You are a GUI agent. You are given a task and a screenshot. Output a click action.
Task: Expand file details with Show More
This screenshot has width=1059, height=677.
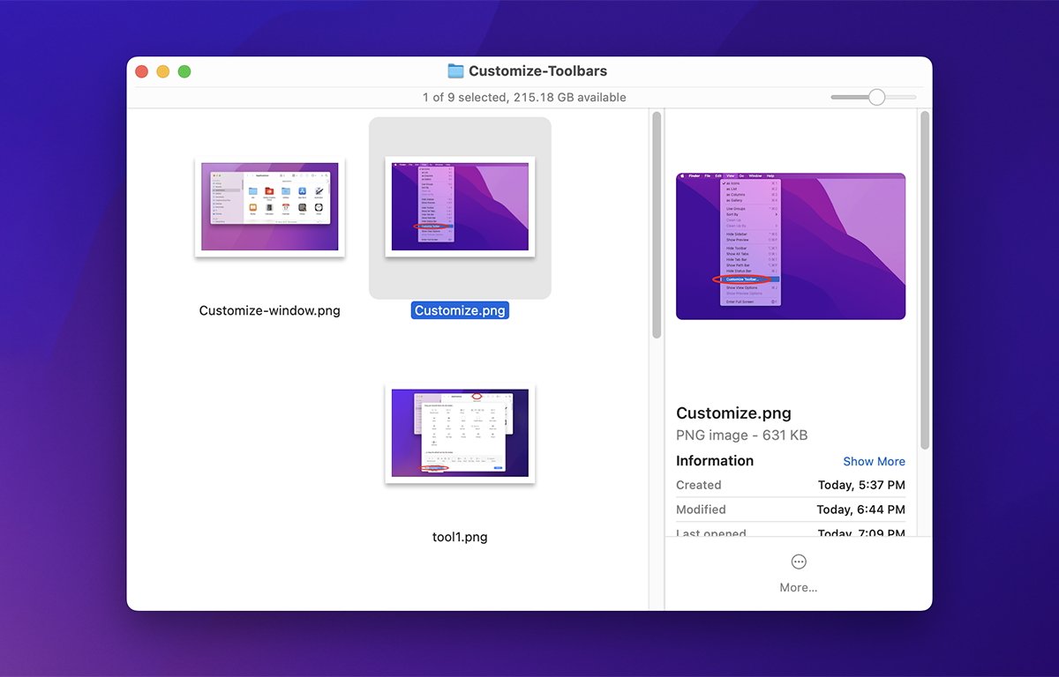click(x=874, y=461)
